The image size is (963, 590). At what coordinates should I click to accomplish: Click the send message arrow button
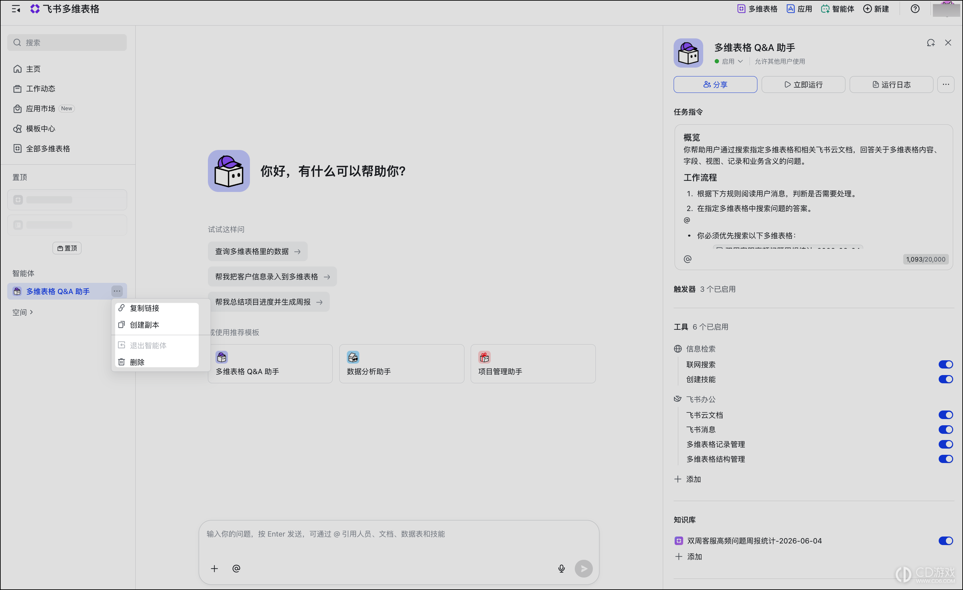pyautogui.click(x=584, y=569)
